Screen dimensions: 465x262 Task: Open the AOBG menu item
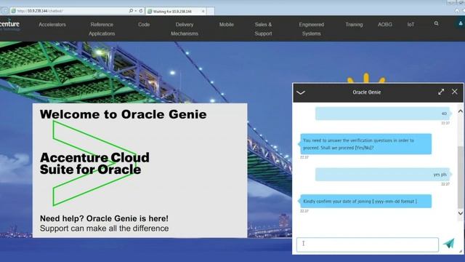click(x=385, y=25)
